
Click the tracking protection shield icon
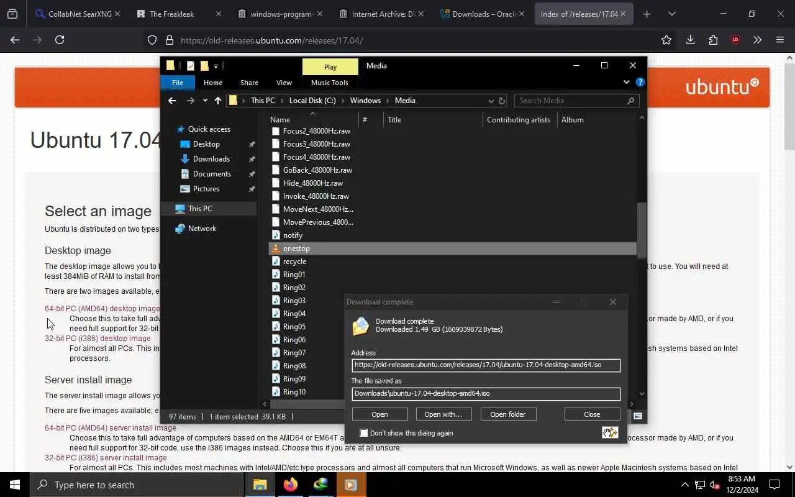coord(152,40)
